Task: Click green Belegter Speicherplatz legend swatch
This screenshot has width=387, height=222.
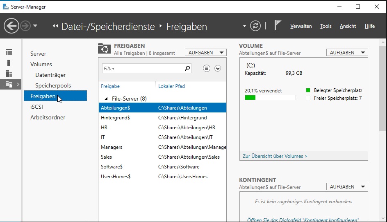Action: 308,90
